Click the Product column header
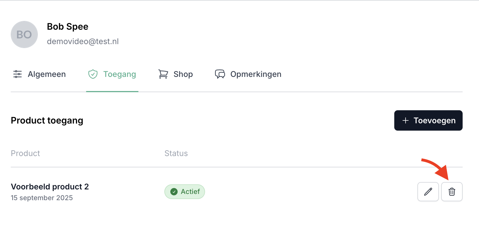This screenshot has width=479, height=242. (x=25, y=153)
